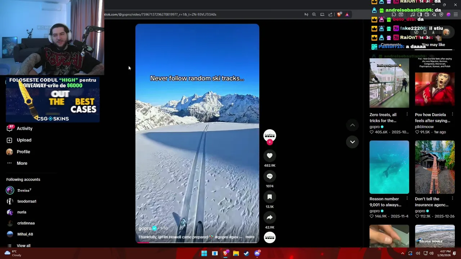
Task: Open the 'Reason number 9,001' underwater thumbnail
Action: point(389,167)
